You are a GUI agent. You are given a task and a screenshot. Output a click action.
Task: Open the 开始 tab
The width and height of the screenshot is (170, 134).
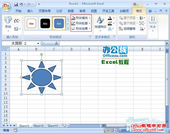[x=18, y=11]
